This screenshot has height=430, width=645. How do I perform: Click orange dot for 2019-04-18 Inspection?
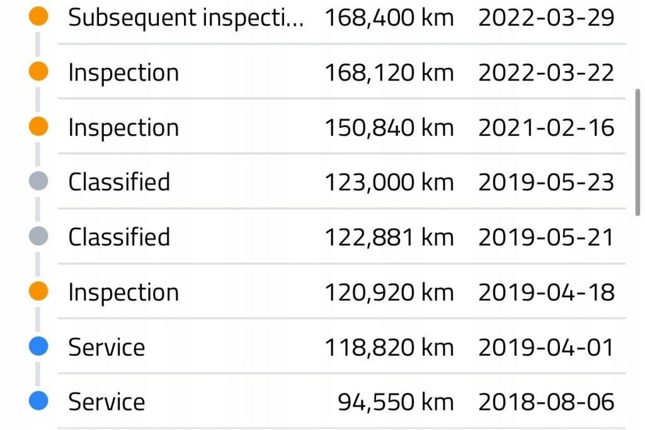pyautogui.click(x=38, y=291)
